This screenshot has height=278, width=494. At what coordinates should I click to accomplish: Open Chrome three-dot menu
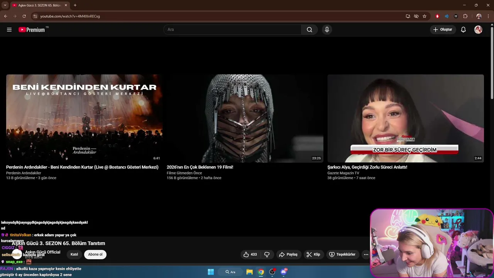(x=488, y=16)
